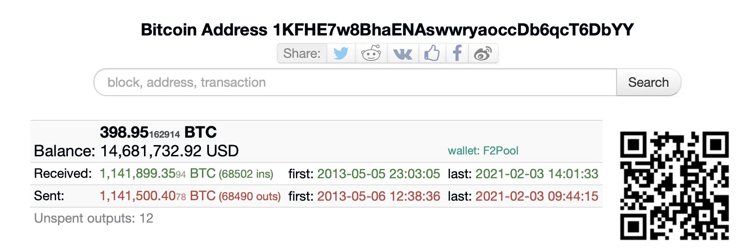
Task: Open the F2Pool wallet link
Action: (483, 151)
